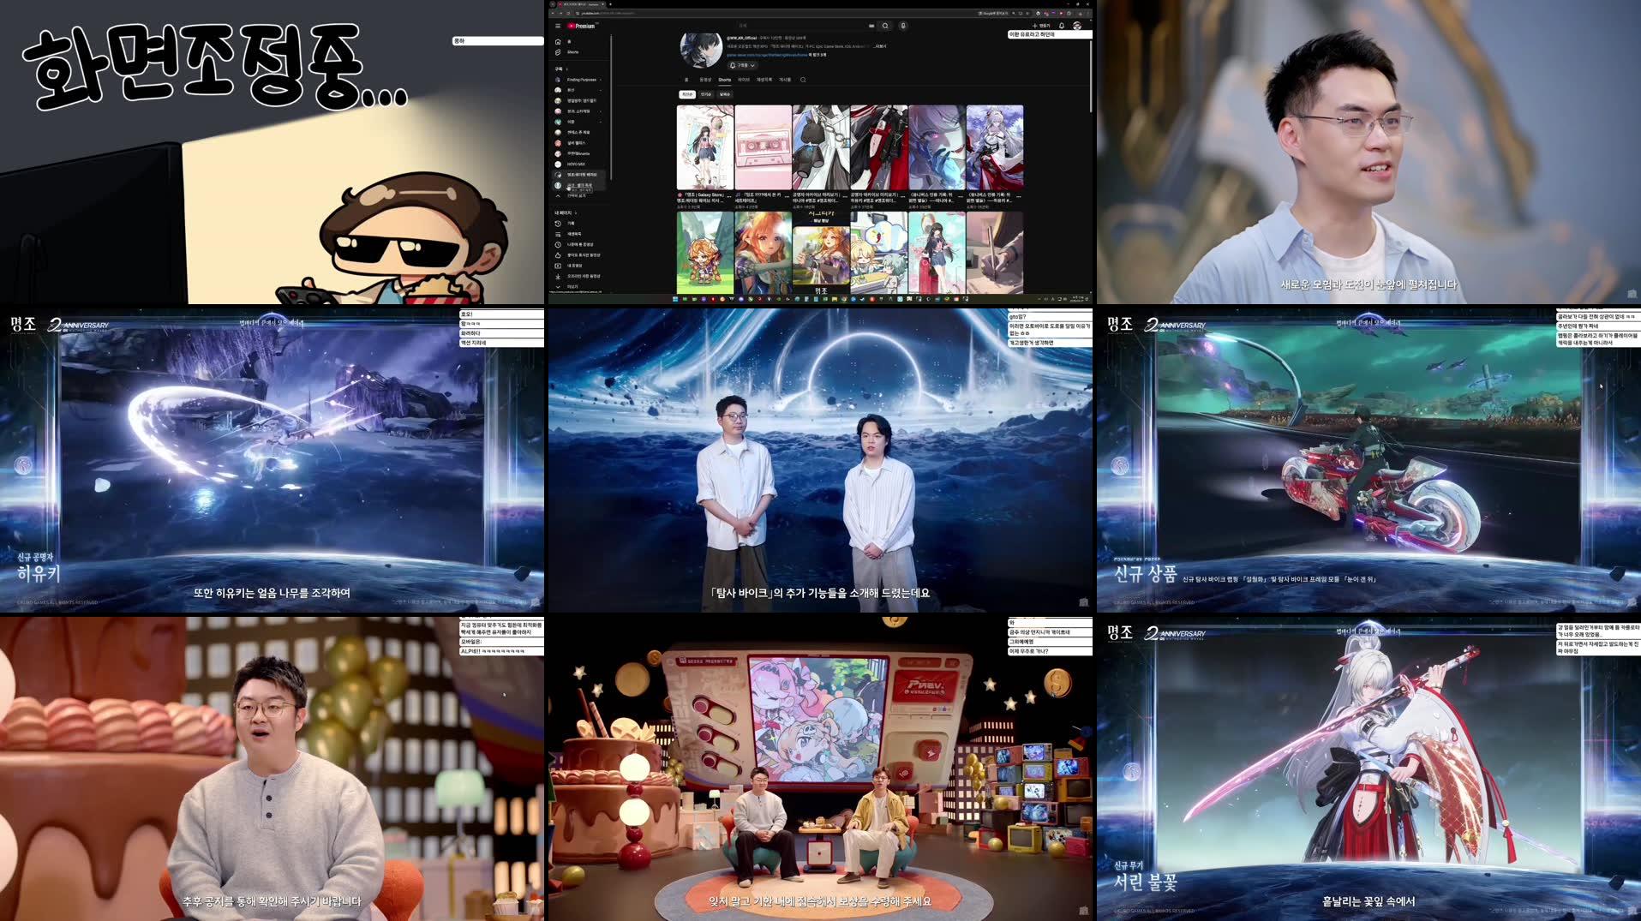Open the black rabbit plush short thumbnail
The height and width of the screenshot is (921, 1641).
[821, 147]
